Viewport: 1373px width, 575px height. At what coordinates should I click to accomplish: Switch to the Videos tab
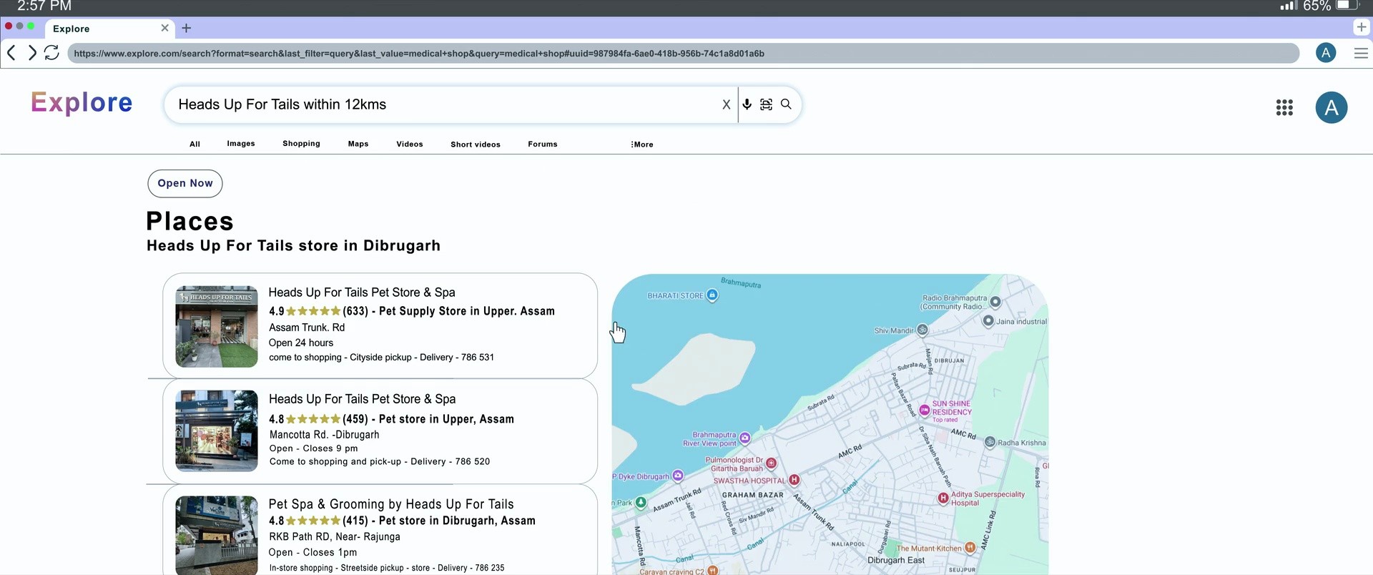click(x=410, y=144)
